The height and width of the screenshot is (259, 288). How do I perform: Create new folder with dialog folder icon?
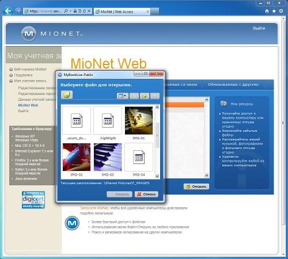pyautogui.click(x=145, y=96)
